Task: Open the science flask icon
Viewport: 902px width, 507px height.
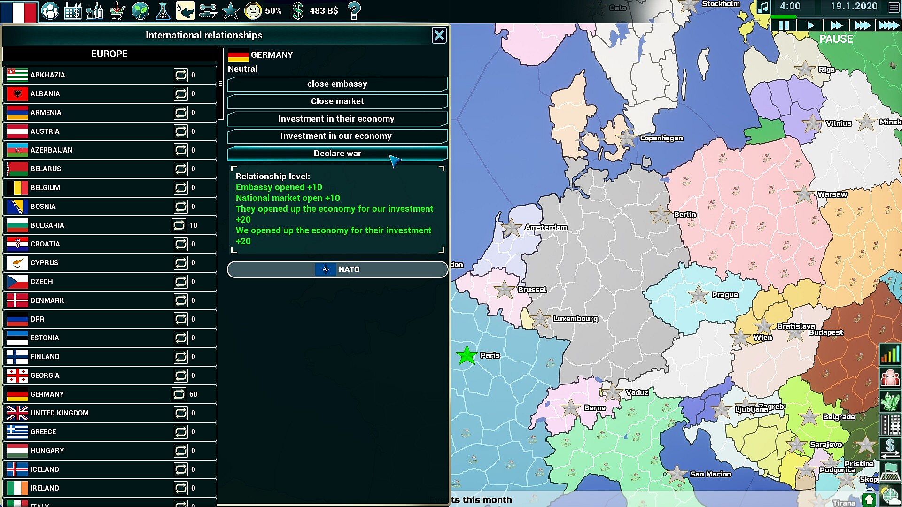Action: coord(163,10)
